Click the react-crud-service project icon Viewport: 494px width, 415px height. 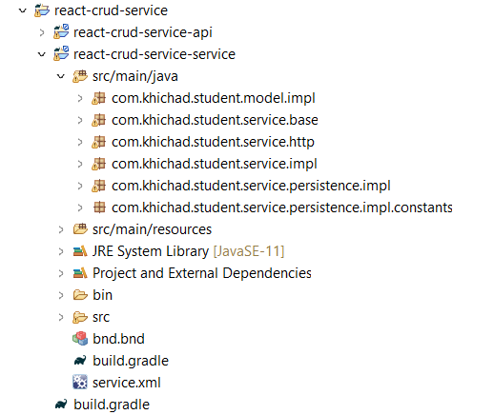42,10
